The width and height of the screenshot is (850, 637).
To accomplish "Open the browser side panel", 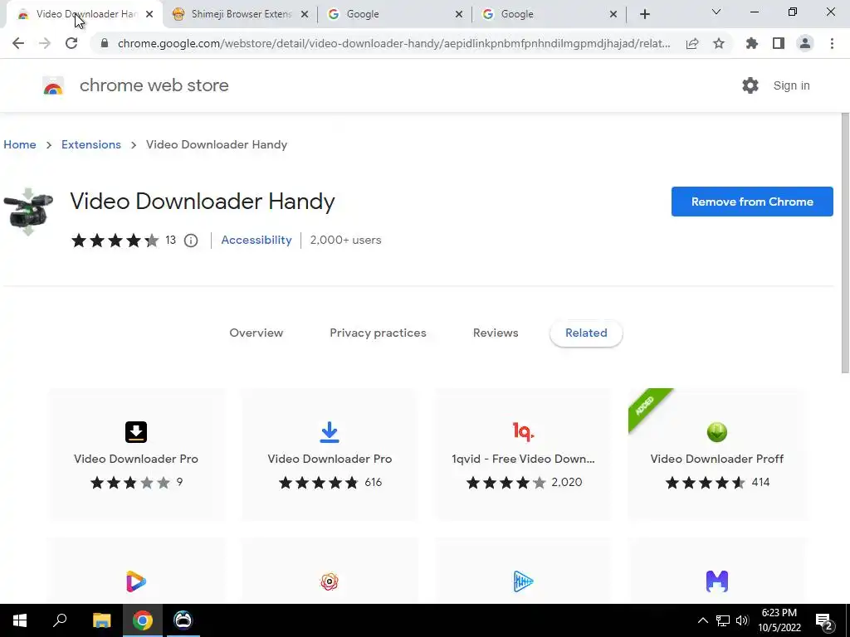I will (779, 43).
